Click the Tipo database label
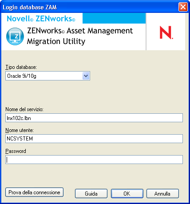 pos(21,67)
